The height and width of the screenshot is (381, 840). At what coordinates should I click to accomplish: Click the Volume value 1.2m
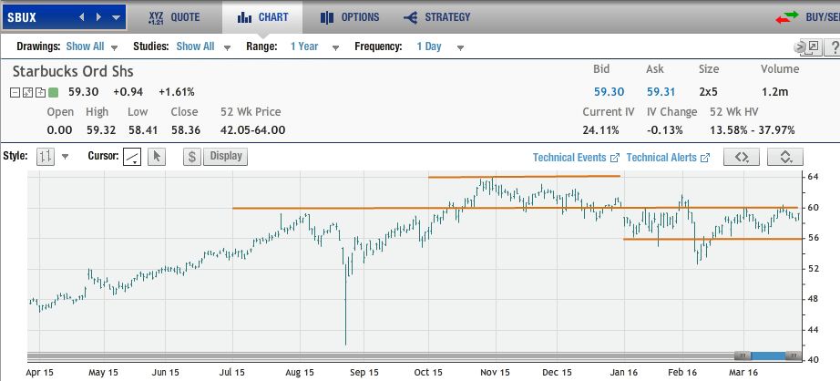click(774, 92)
